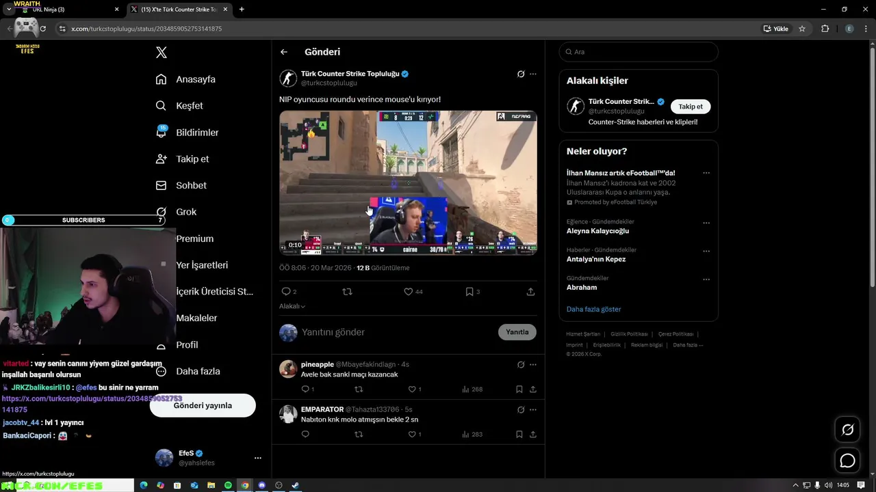
Task: Open Abraham trending topic
Action: (582, 288)
